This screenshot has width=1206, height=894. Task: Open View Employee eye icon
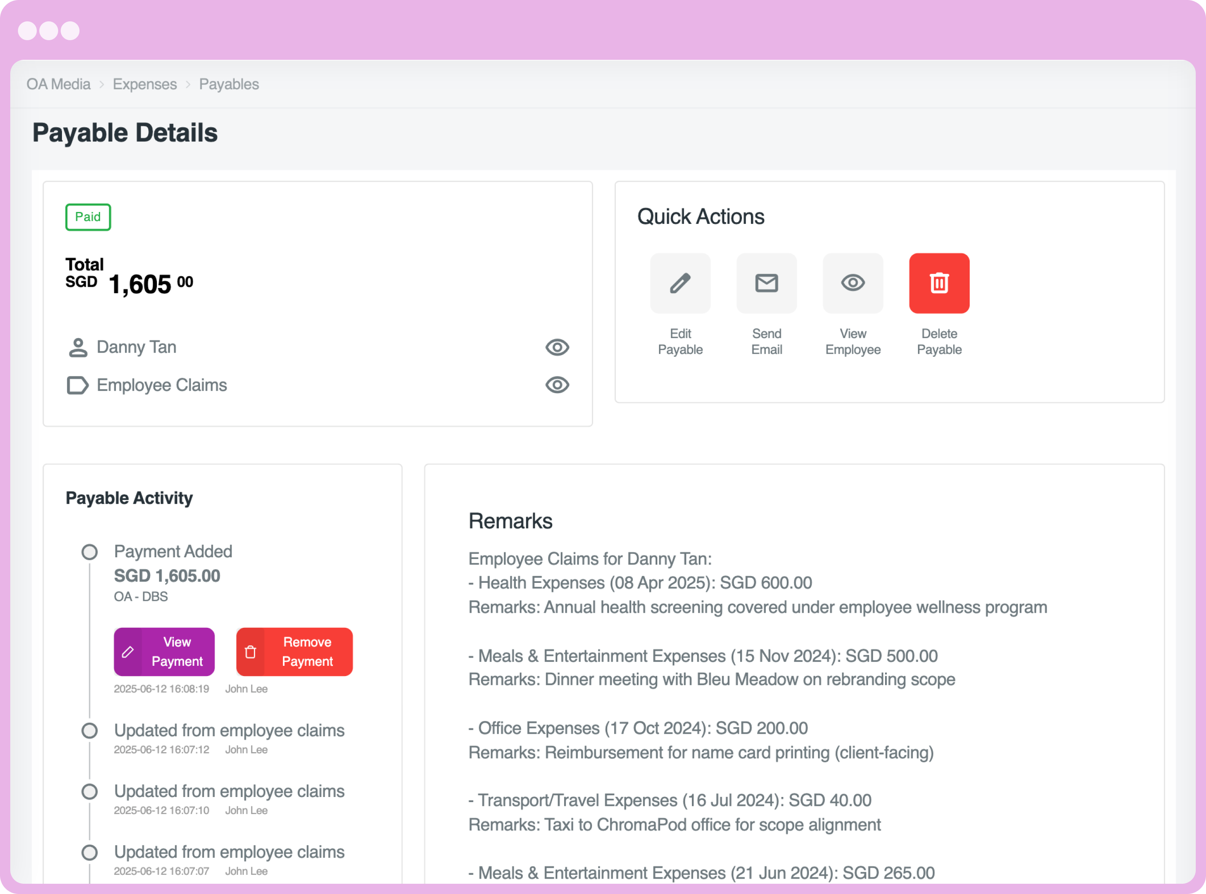[853, 283]
